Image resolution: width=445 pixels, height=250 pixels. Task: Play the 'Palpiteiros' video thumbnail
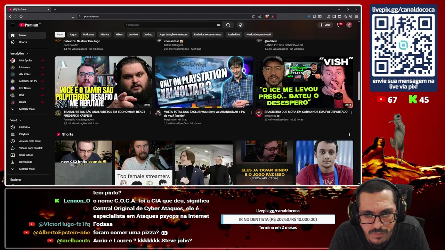click(x=103, y=82)
